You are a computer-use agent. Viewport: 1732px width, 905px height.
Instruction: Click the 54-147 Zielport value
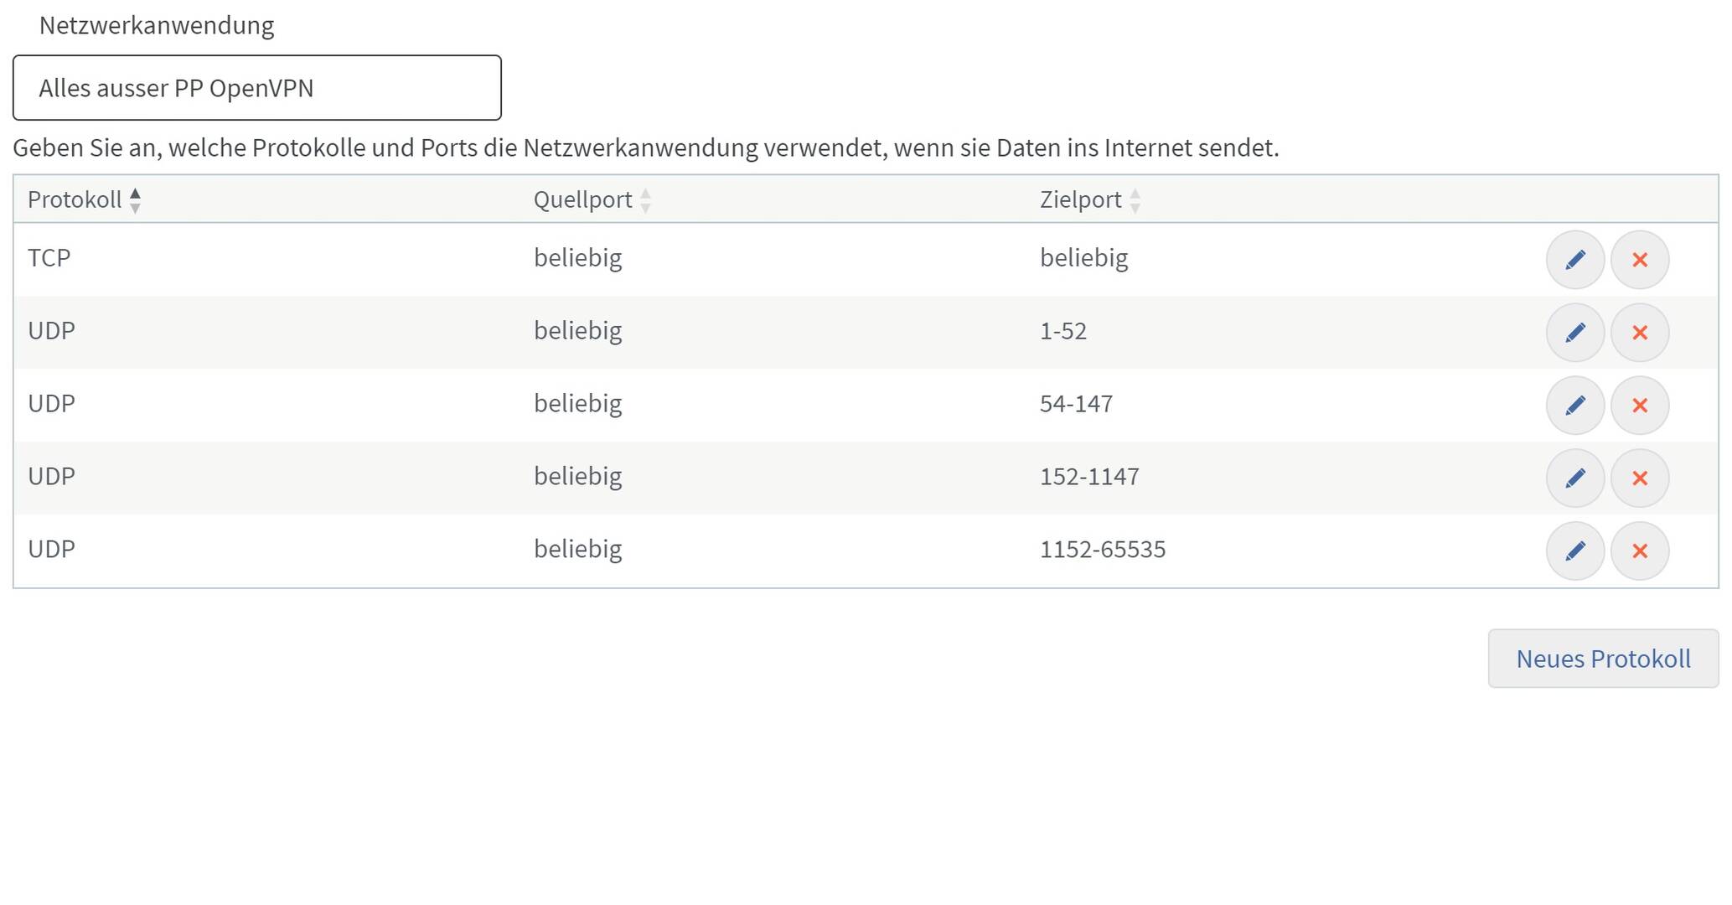1076,404
